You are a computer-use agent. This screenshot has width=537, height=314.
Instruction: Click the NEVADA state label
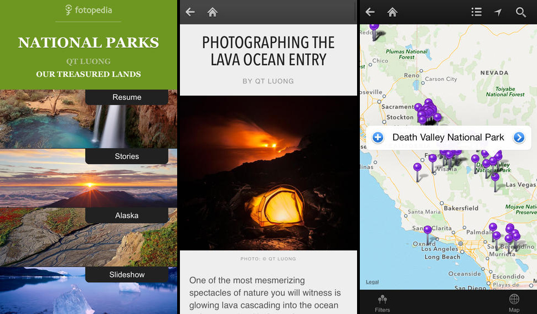click(494, 73)
